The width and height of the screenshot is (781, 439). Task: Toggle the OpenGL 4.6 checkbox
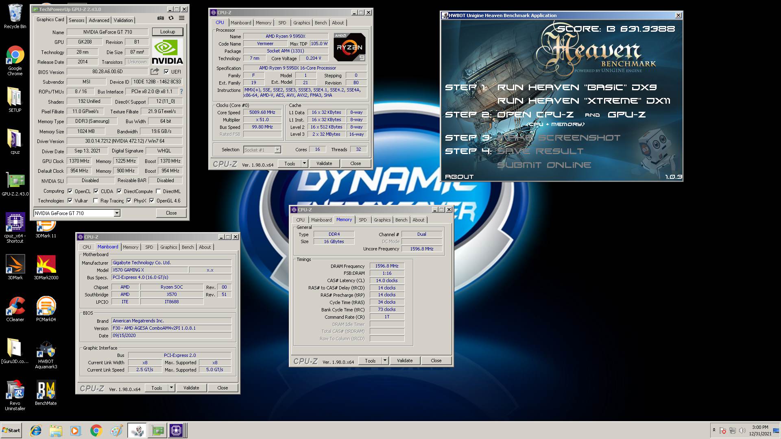152,200
